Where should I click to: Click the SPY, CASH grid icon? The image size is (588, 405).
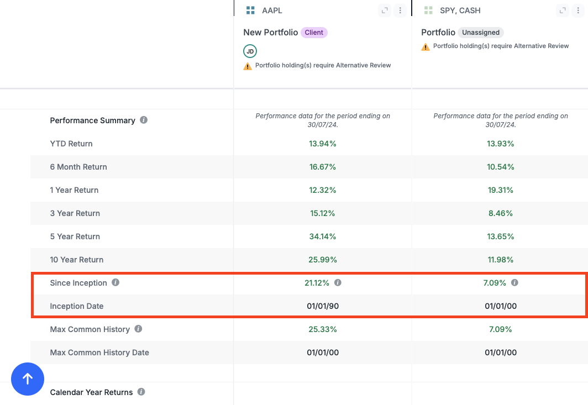click(x=428, y=10)
